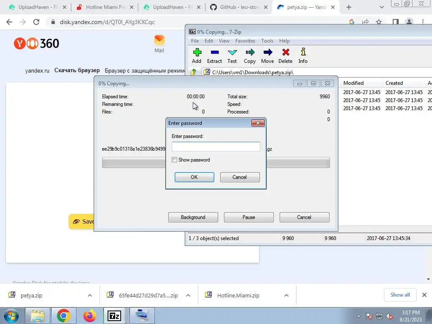Image resolution: width=432 pixels, height=324 pixels.
Task: Click Google icon in address bar
Action: click(352, 22)
